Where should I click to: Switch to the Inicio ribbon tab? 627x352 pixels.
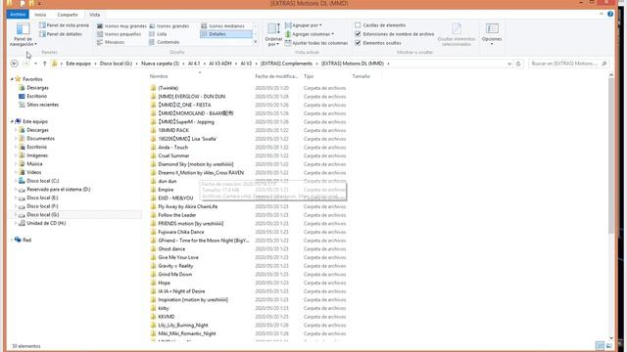(40, 15)
